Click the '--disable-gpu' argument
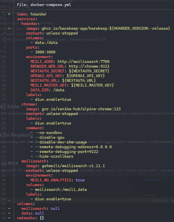This screenshot has width=174, height=222. [x=50, y=137]
